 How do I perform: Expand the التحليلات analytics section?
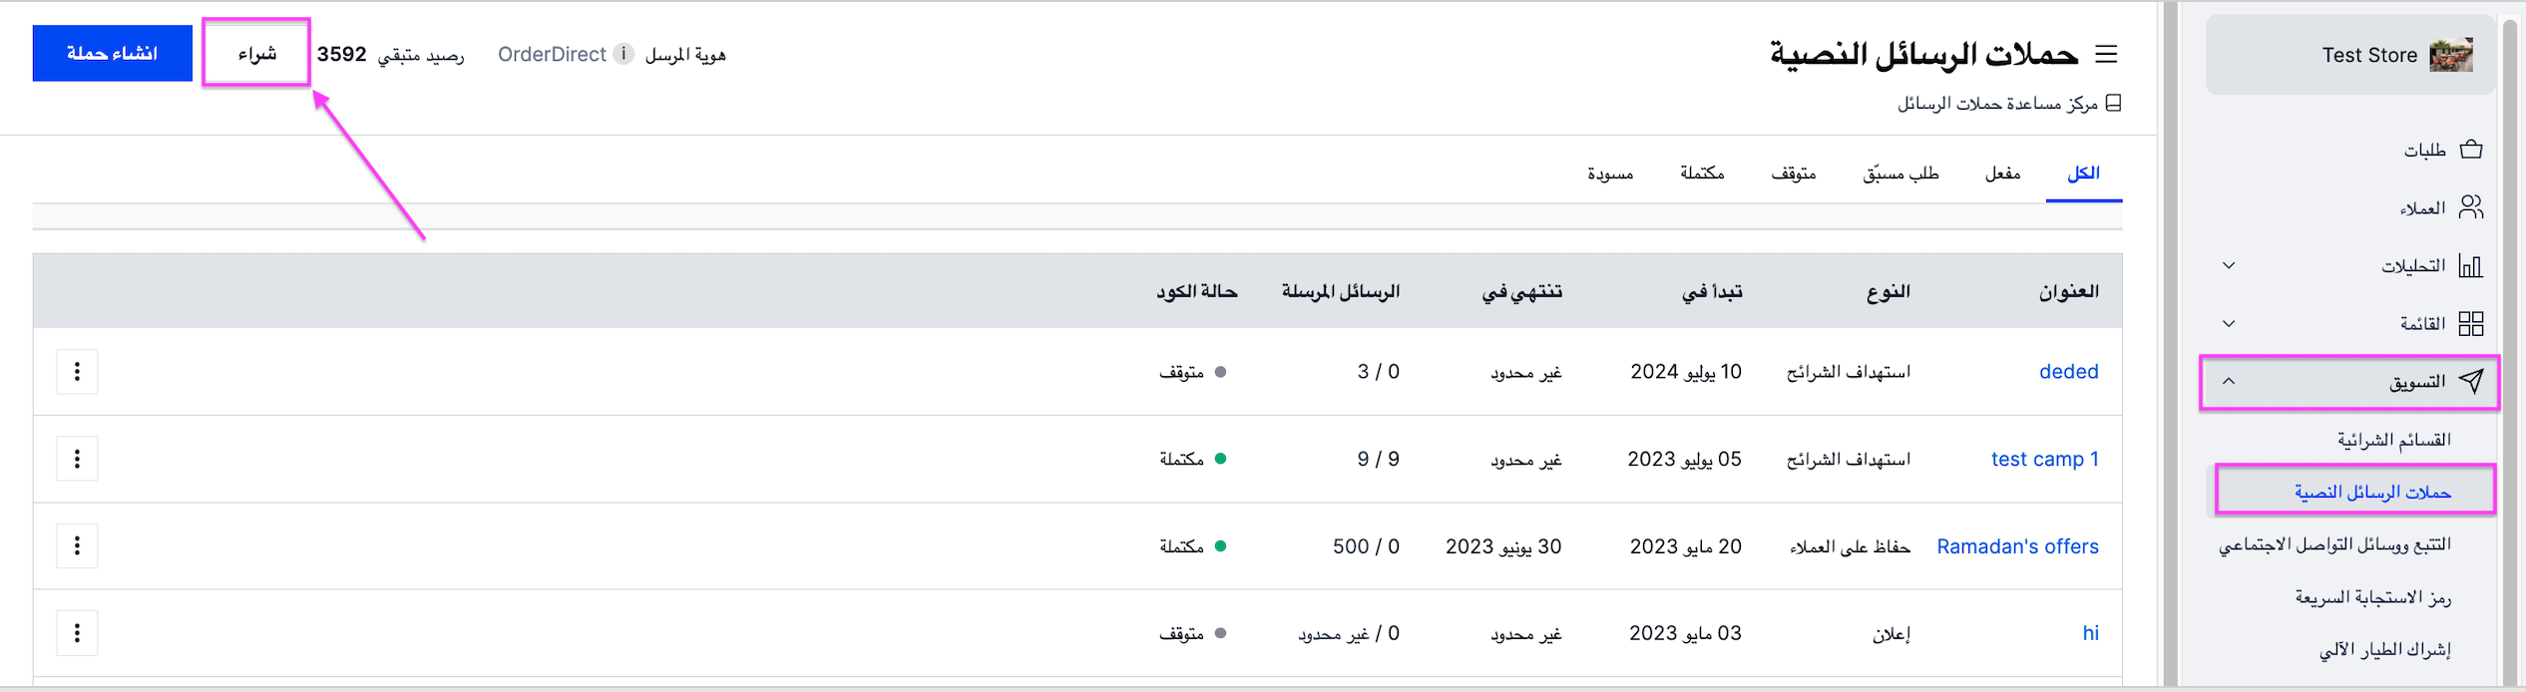coord(2229,265)
